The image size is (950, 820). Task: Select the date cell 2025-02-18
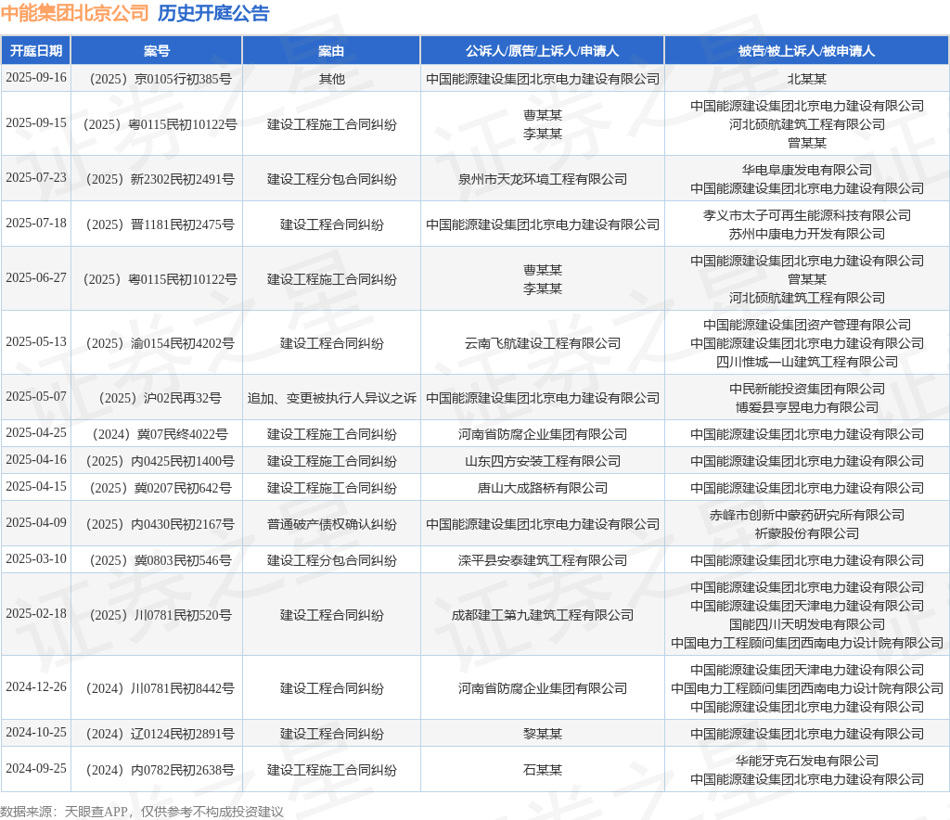[36, 613]
